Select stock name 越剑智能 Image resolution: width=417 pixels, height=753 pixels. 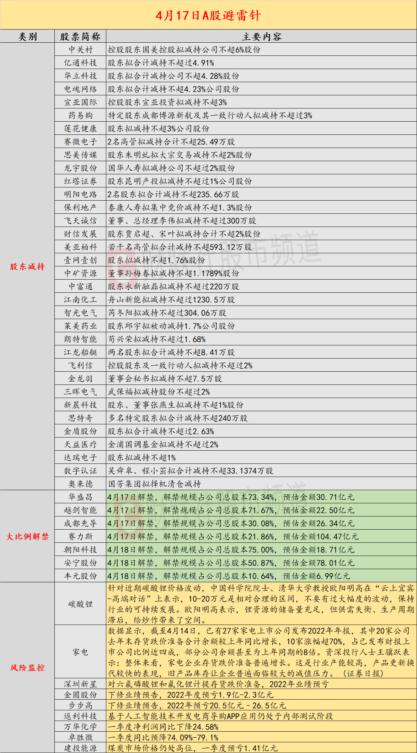[x=80, y=510]
